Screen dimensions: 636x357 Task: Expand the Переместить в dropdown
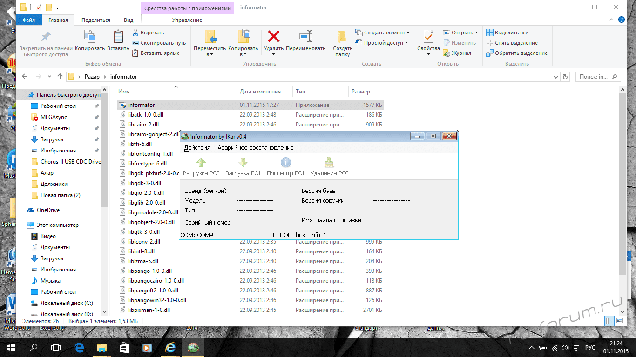tap(210, 52)
